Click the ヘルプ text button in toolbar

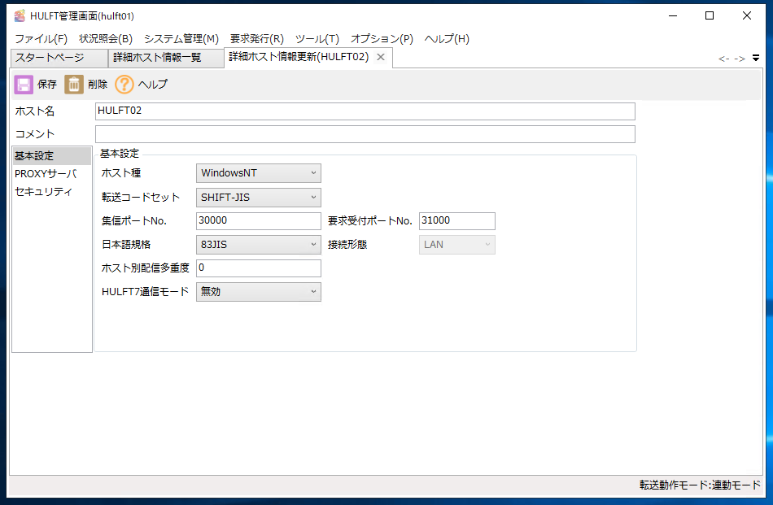[153, 85]
